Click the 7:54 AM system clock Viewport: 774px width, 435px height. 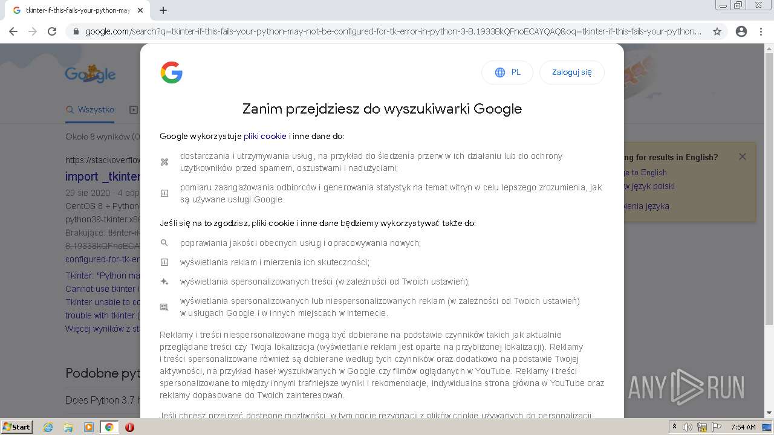(743, 427)
